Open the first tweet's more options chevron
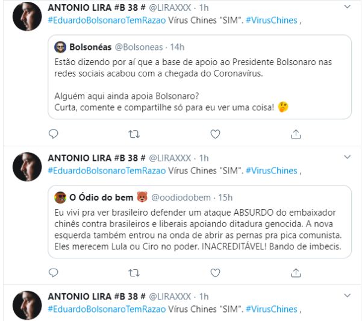Image resolution: width=362 pixels, height=321 pixels. pos(347,7)
